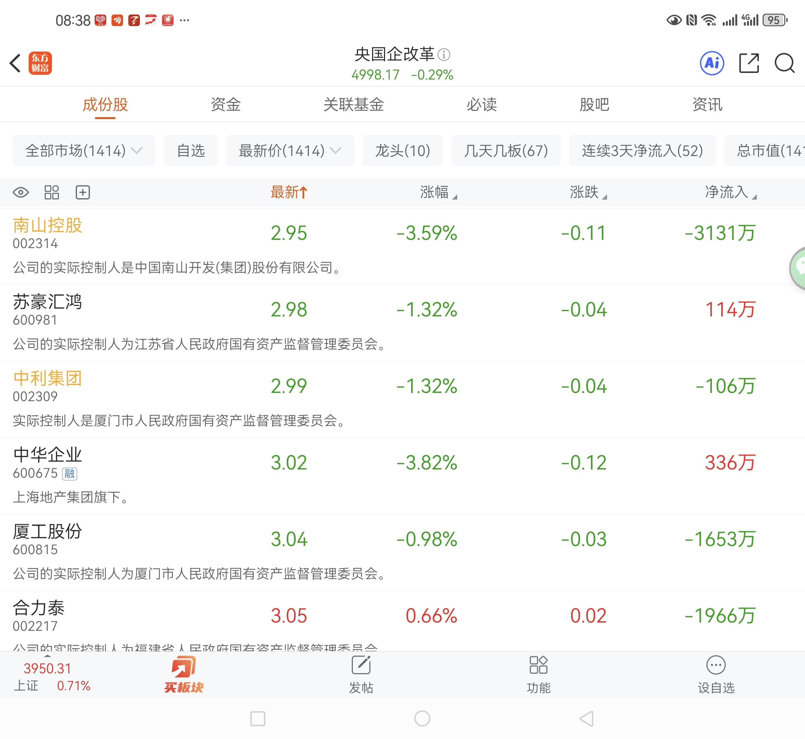Tap the add-to-watchlist plus icon

pos(83,192)
